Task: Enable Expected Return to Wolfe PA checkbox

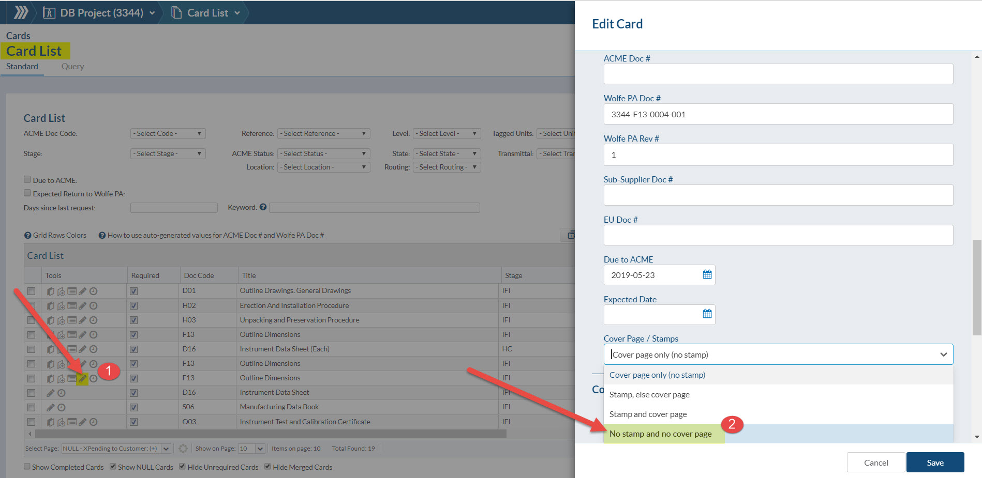Action: pyautogui.click(x=27, y=193)
